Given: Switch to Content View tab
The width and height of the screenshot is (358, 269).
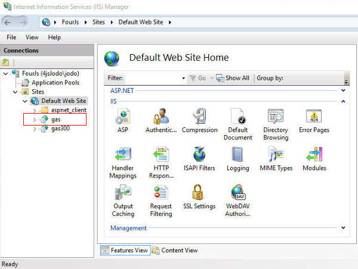Looking at the screenshot, I should (175, 251).
